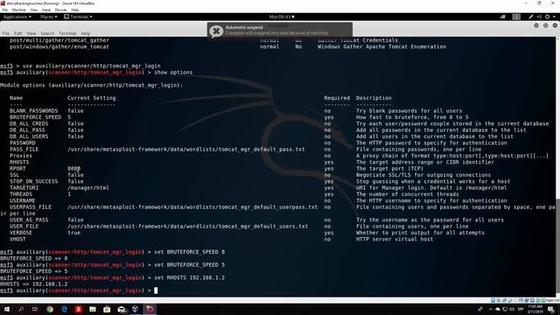560x315 pixels.
Task: Click 'show options' command text
Action: (173, 72)
